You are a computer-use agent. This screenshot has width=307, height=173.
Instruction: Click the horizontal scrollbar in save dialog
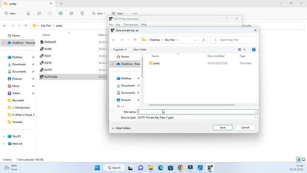(x=191, y=105)
